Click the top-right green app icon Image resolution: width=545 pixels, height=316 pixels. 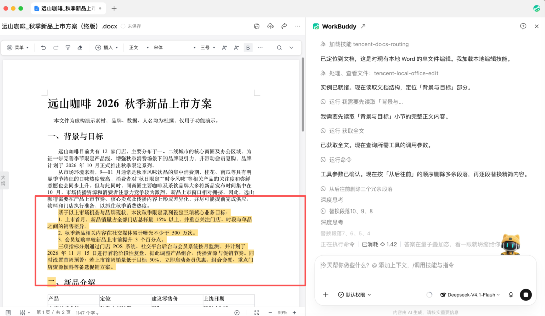536,8
